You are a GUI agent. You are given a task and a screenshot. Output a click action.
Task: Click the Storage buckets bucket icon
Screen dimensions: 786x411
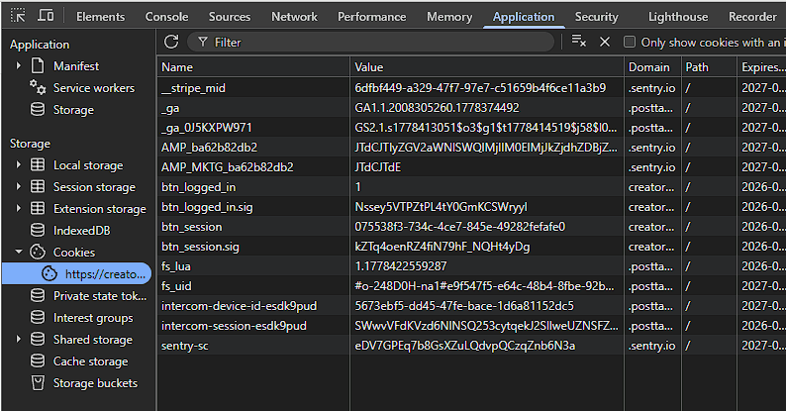click(x=38, y=383)
